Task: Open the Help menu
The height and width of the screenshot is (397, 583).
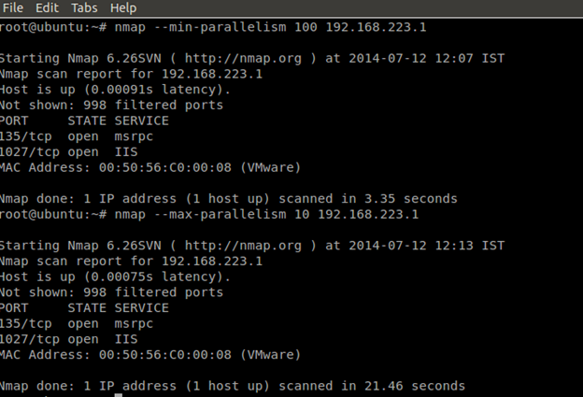Action: pos(123,7)
